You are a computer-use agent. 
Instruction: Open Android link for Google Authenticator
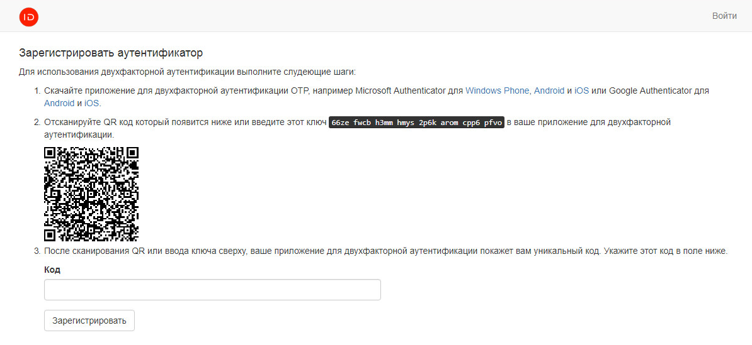[x=59, y=103]
